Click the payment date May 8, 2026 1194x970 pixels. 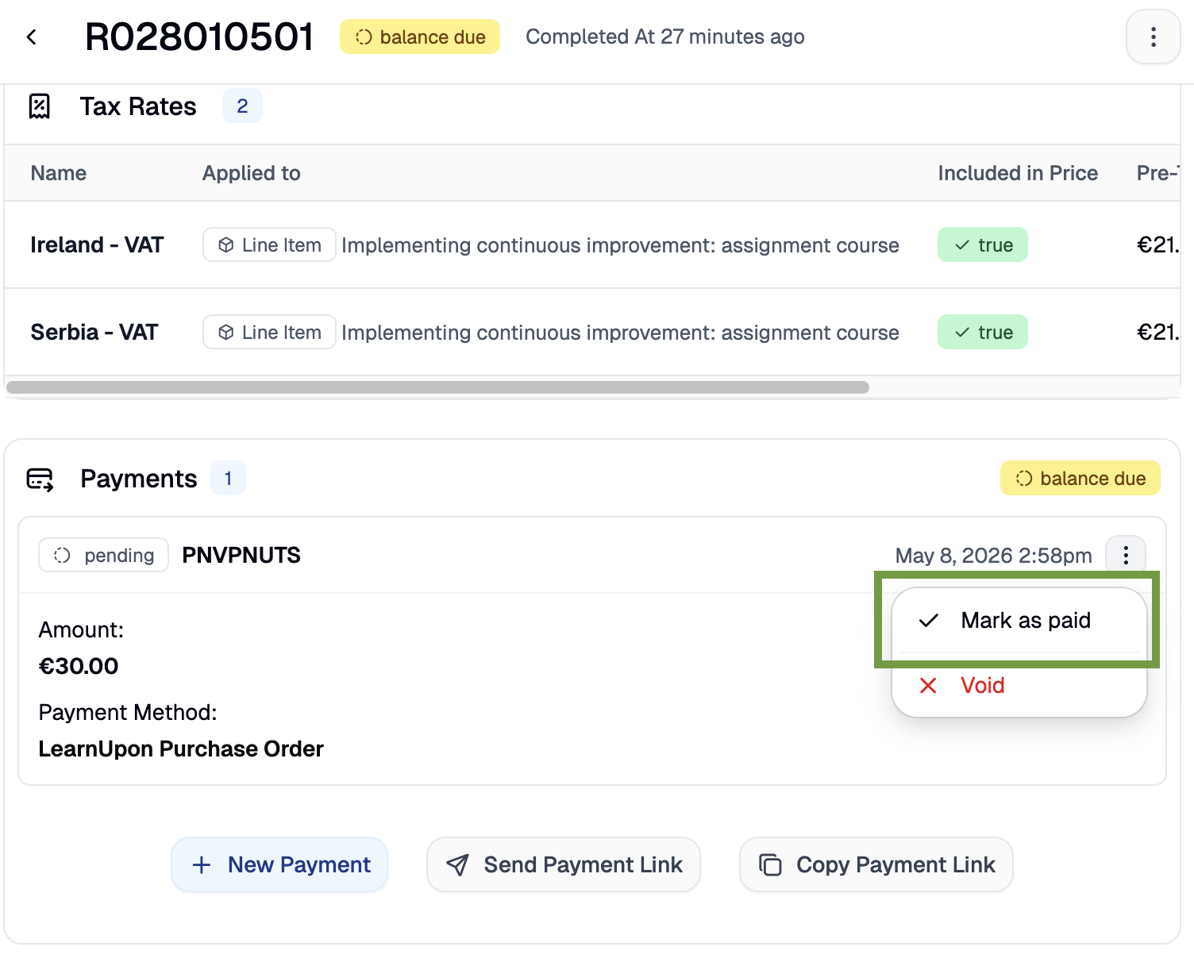click(993, 556)
